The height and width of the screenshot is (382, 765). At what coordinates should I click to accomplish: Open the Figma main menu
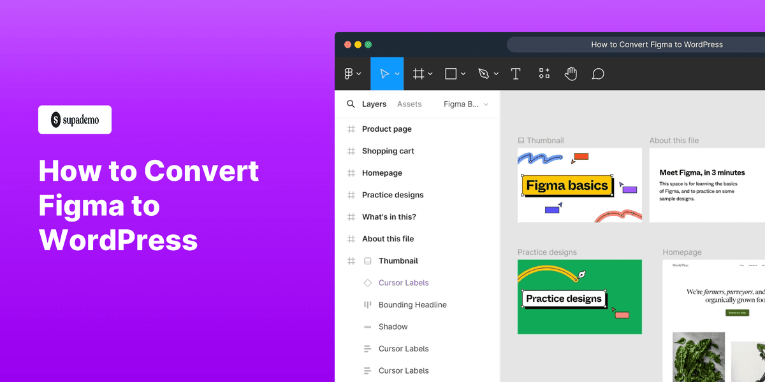(349, 73)
